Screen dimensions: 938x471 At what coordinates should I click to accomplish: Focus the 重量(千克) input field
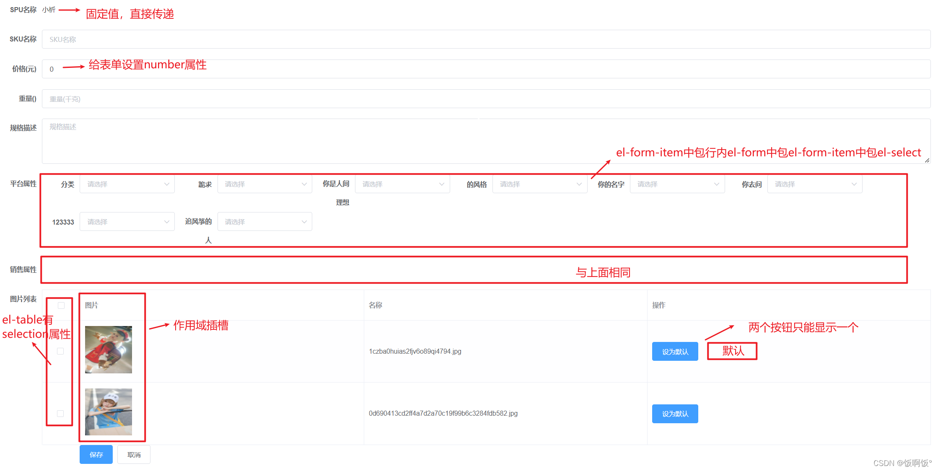coord(486,99)
